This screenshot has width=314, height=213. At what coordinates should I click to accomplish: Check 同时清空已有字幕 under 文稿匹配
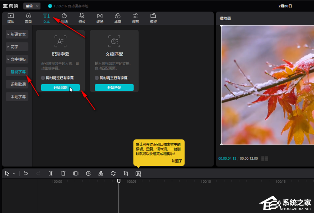pos(97,78)
